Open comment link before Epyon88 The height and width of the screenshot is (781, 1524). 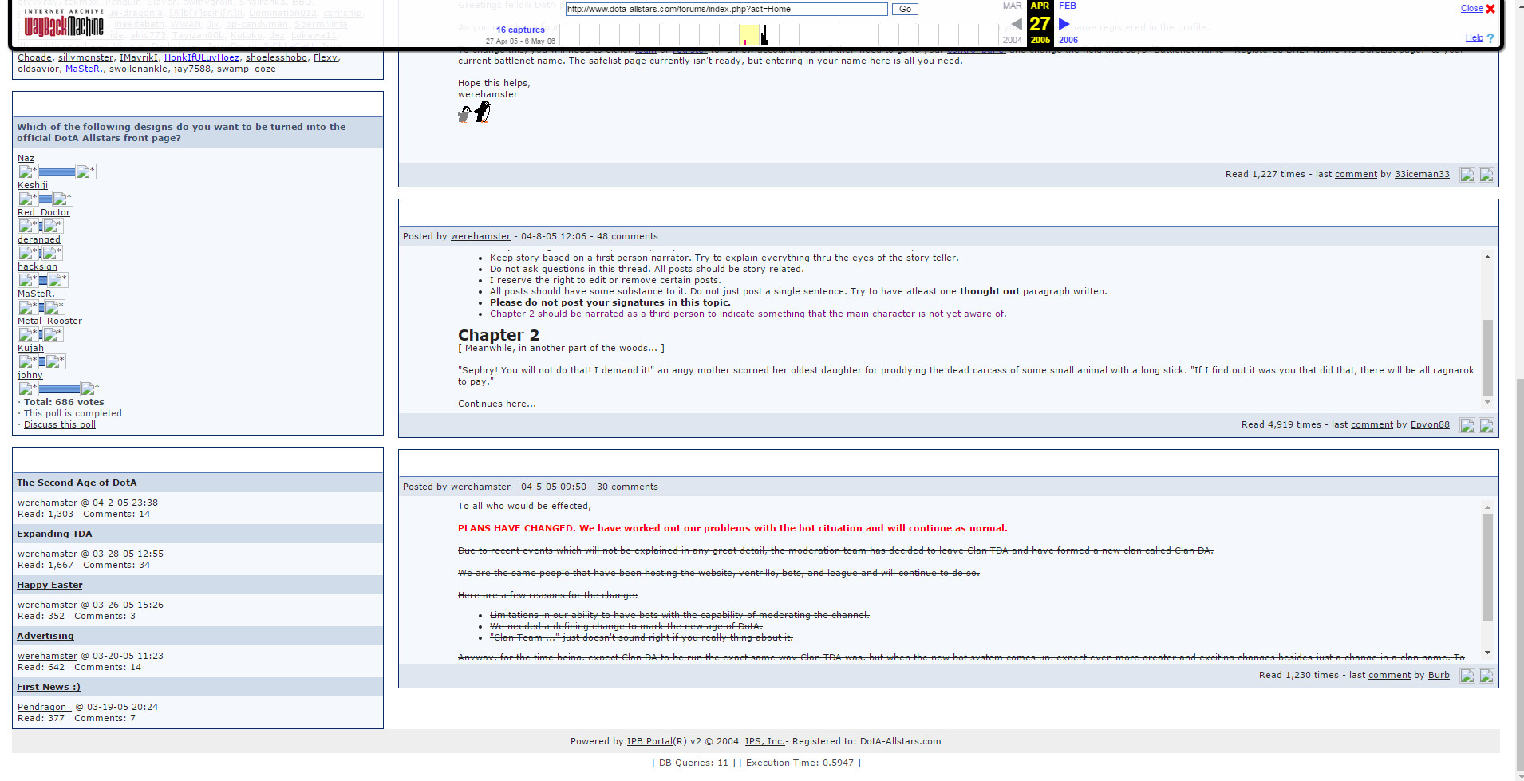[1372, 424]
